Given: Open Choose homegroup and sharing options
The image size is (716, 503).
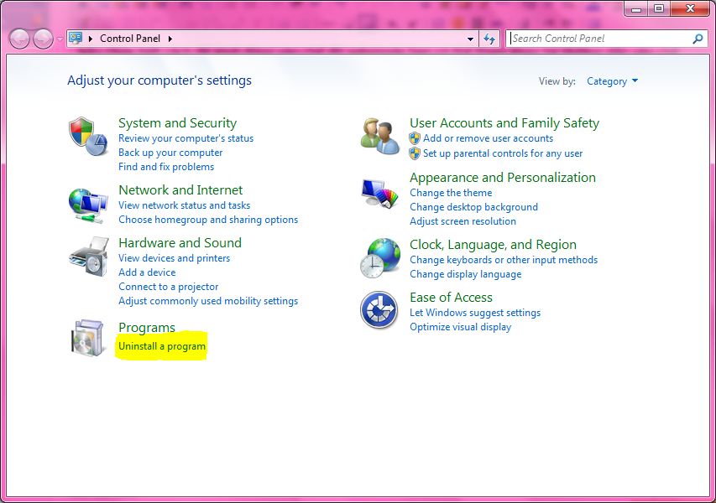Looking at the screenshot, I should tap(208, 220).
